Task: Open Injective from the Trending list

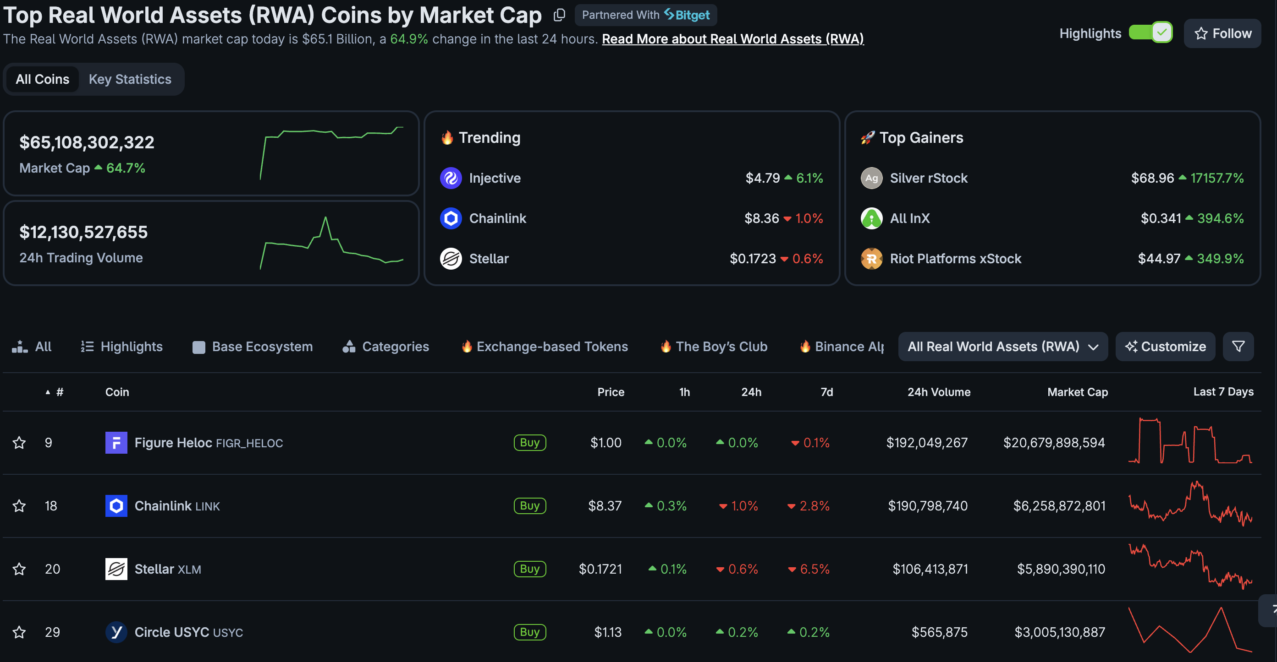Action: click(x=495, y=178)
